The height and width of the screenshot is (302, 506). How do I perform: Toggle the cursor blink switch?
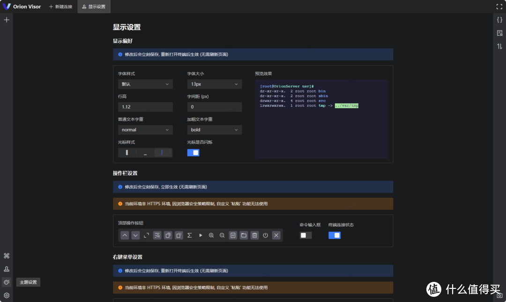(193, 152)
